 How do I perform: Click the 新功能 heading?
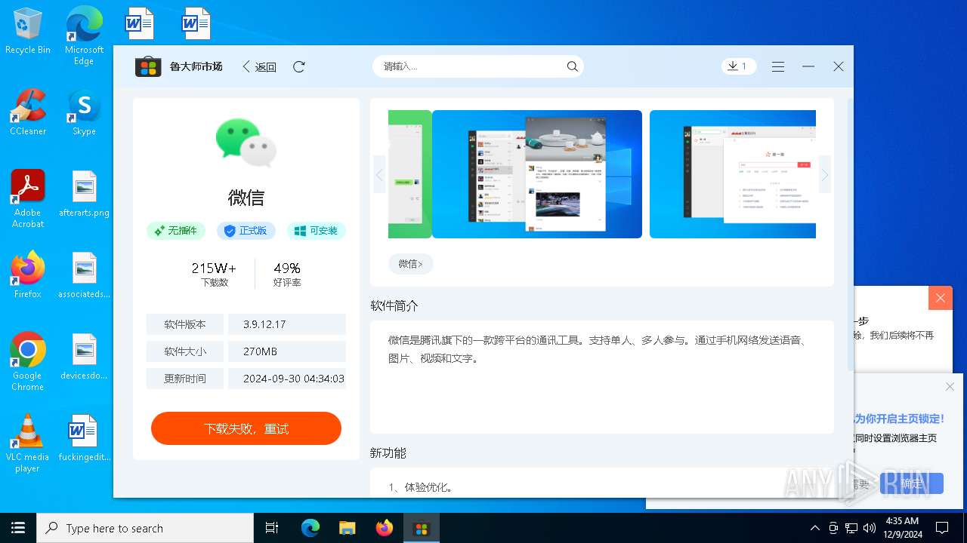[x=388, y=452]
